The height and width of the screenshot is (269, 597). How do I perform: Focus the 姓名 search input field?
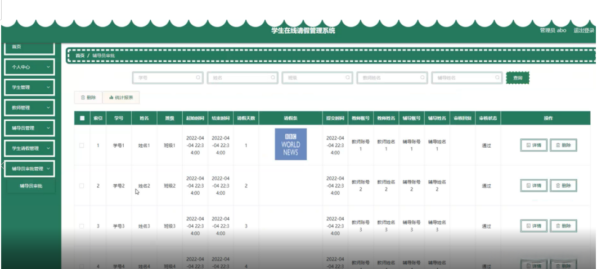coord(243,77)
